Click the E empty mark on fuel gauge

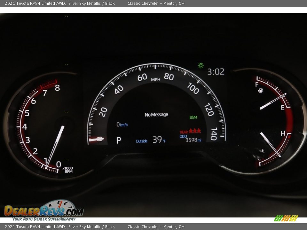click(x=282, y=108)
